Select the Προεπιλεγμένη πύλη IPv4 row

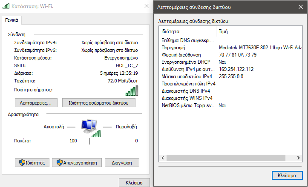230,84
